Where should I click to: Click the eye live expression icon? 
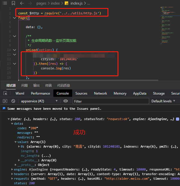(x=66, y=101)
